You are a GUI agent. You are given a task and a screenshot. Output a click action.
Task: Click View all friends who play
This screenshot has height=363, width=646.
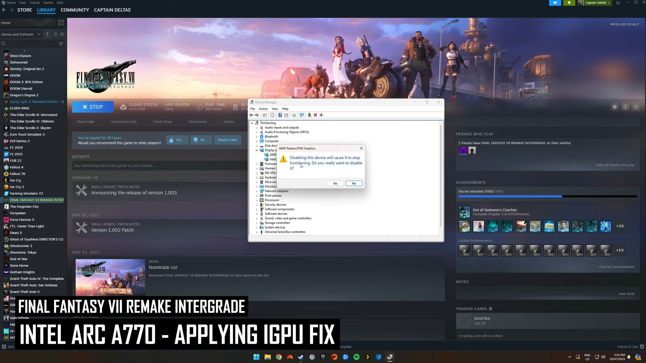click(x=615, y=165)
